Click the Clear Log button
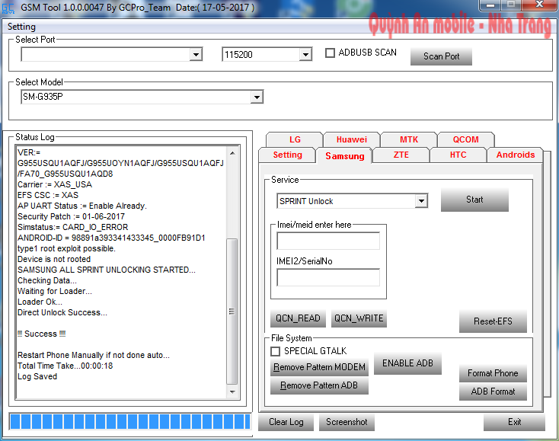Screen dimensions: 559x441 click(x=286, y=422)
